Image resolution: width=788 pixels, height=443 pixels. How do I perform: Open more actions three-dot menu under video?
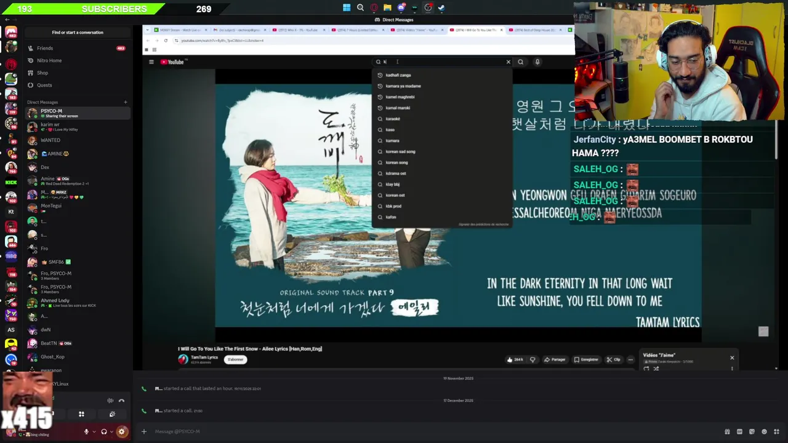click(630, 359)
